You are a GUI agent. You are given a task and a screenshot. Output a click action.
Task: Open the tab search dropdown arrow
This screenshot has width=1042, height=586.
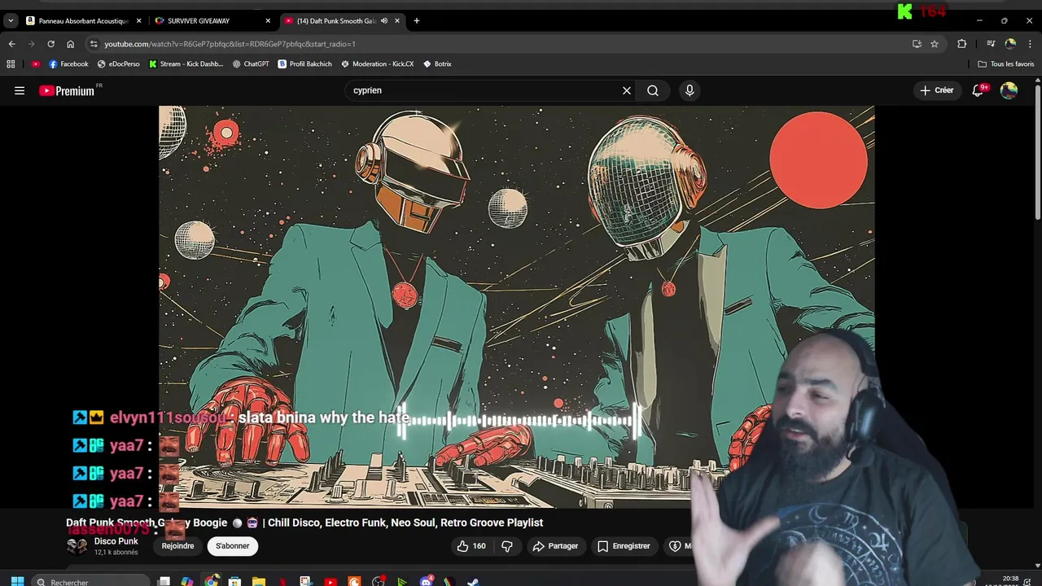point(11,20)
